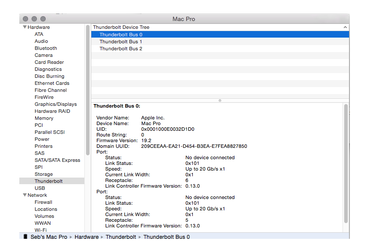The width and height of the screenshot is (371, 248).
Task: Click the sidebar vertical scrollbar
Action: point(88,90)
